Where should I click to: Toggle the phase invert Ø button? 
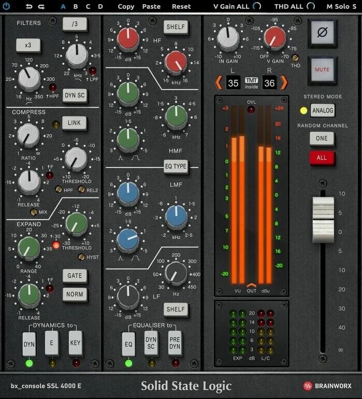322,33
